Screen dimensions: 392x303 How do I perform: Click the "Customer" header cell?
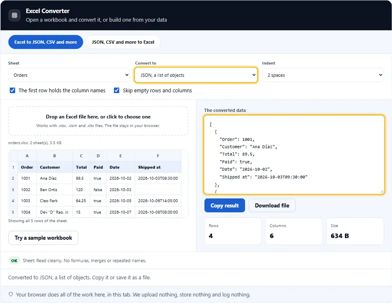pyautogui.click(x=54, y=167)
